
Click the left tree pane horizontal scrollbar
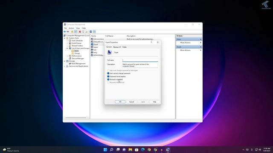(76, 118)
